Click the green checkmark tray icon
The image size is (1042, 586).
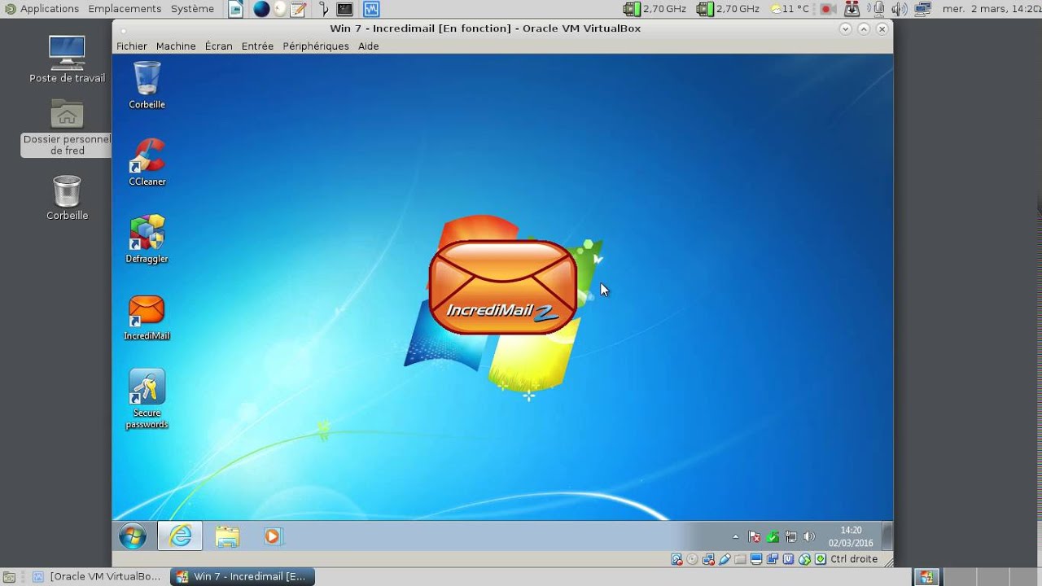pos(773,537)
